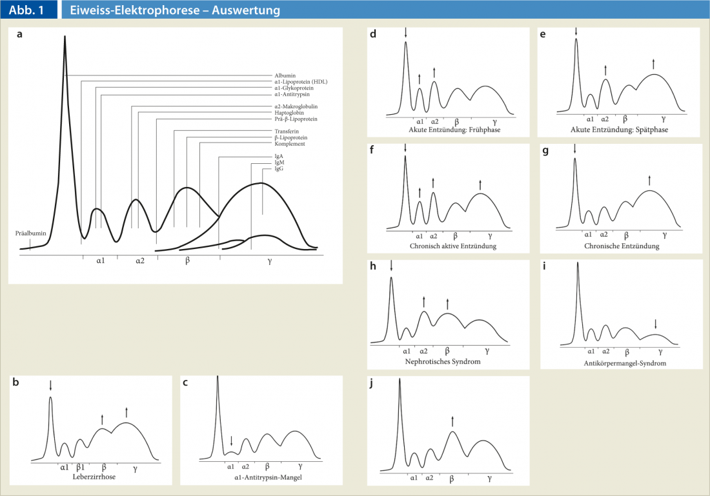Click the down arrow in the Antikörpermangel-Syndrom chart
710x496 pixels.
[656, 324]
